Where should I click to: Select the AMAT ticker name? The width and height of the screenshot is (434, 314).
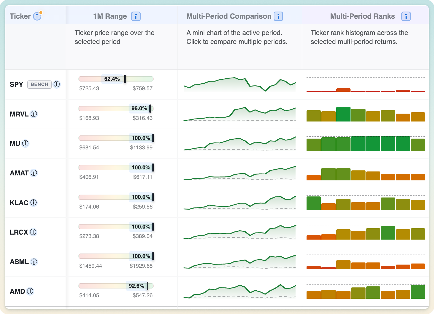point(19,173)
